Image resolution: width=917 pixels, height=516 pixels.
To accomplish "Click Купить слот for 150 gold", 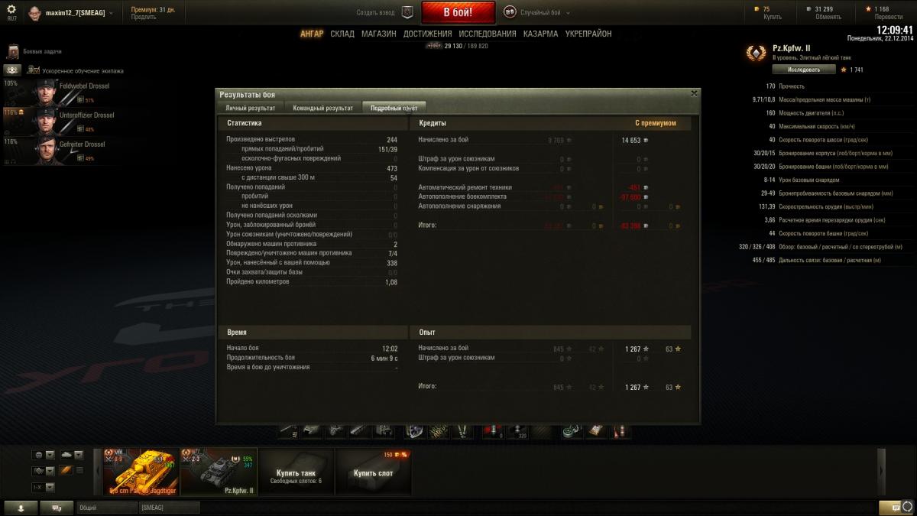I will click(x=374, y=472).
